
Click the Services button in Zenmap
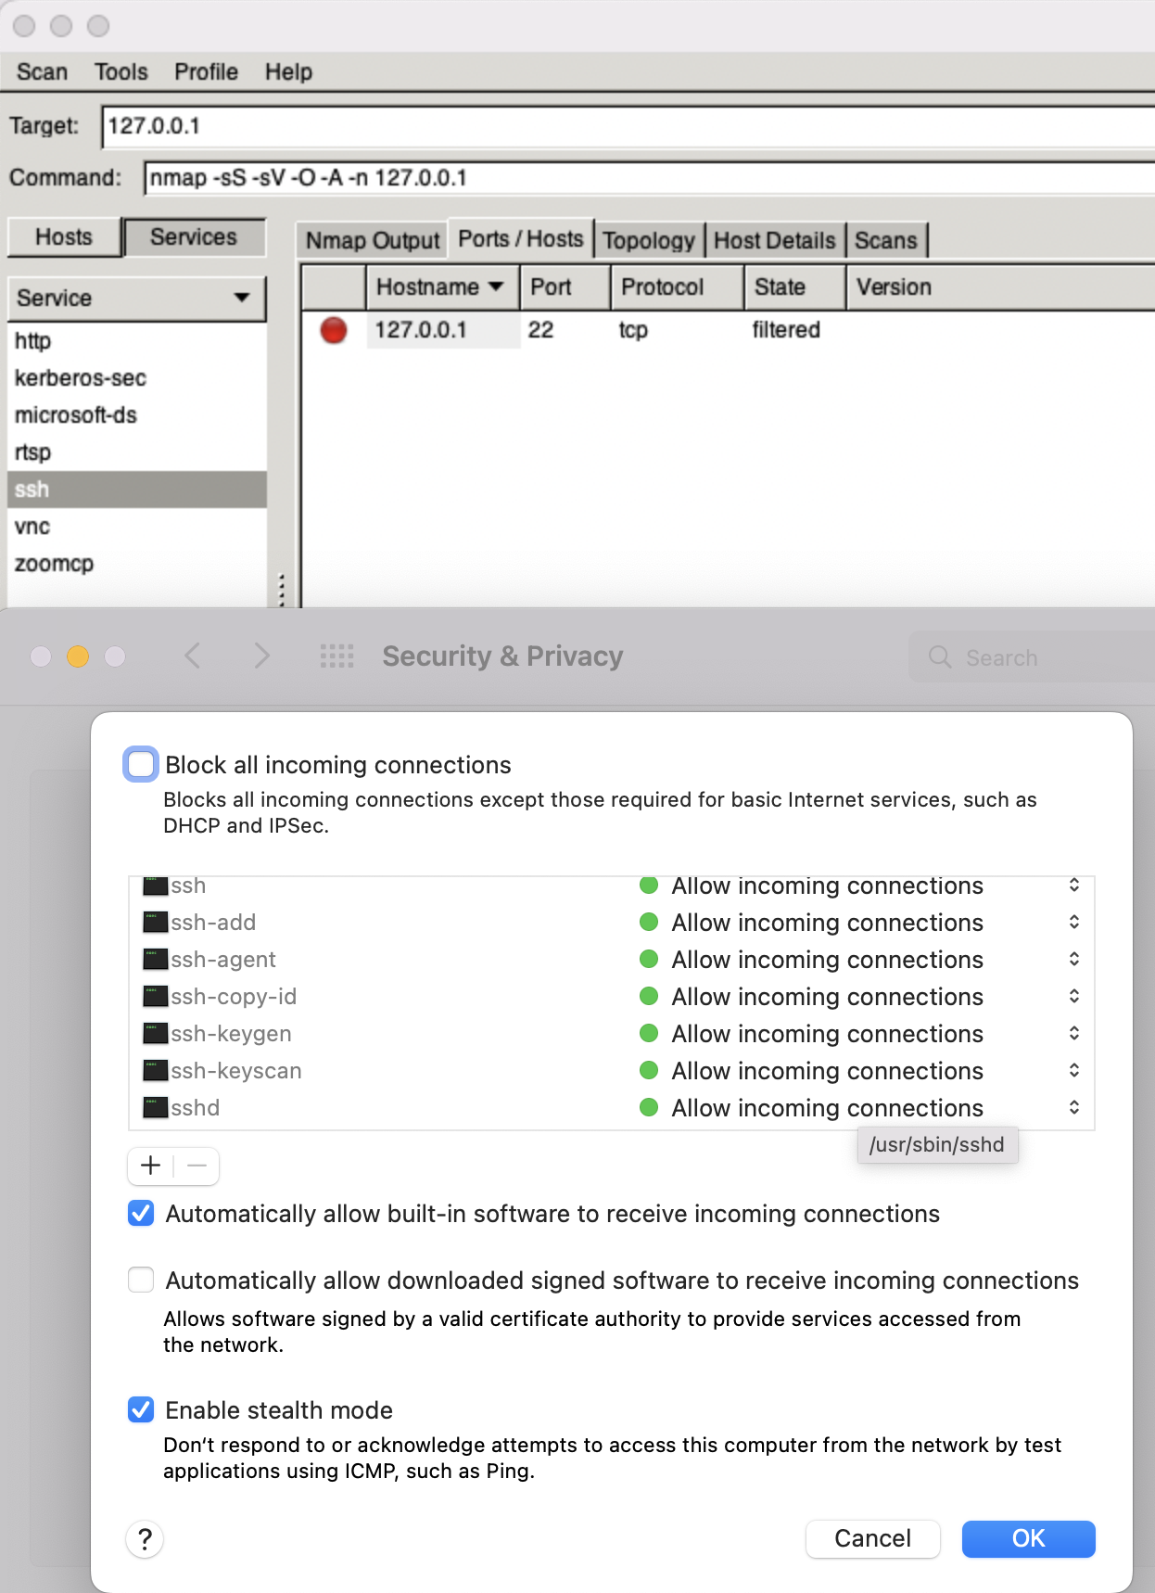pos(194,237)
